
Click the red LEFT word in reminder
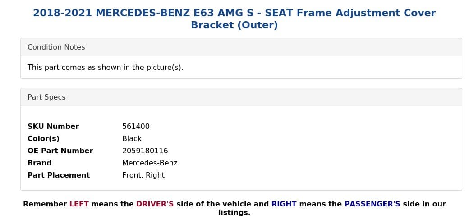click(x=79, y=204)
